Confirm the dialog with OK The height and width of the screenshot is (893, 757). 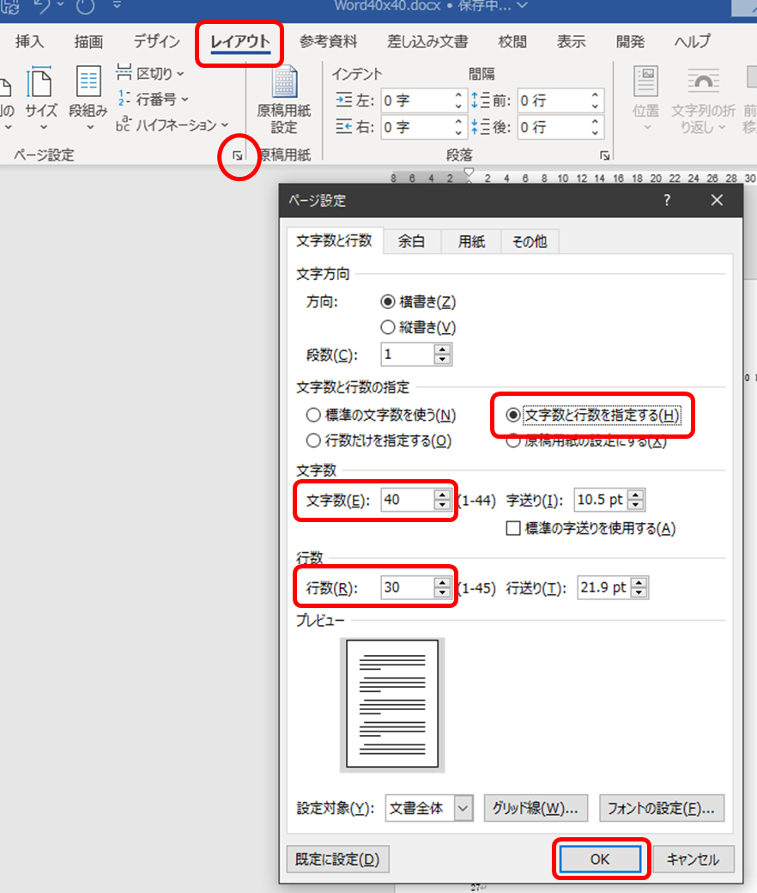600,859
